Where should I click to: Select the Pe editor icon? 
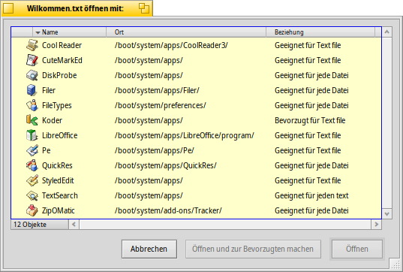(32, 150)
